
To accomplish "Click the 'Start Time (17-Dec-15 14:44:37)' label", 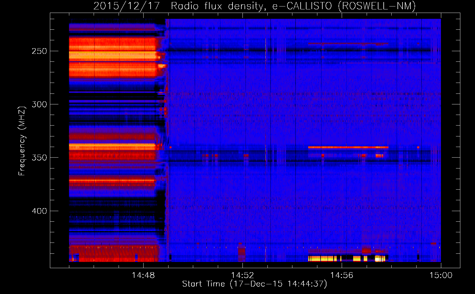I will (255, 284).
